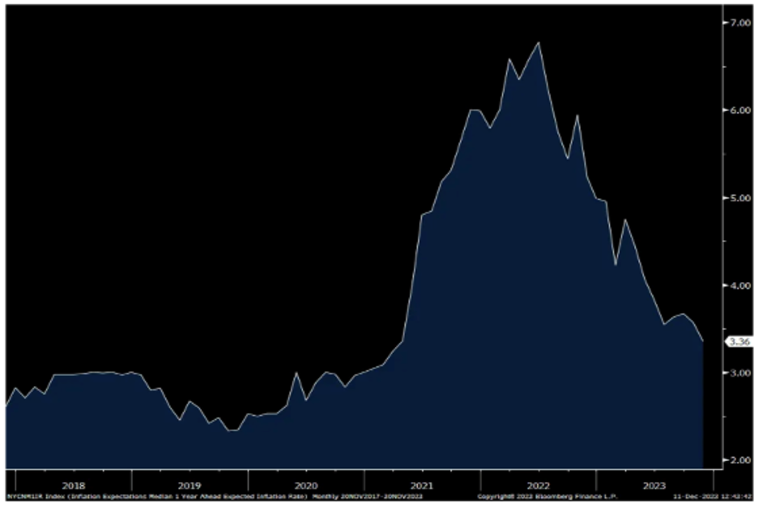Select the 5.00 y-axis tick label
The width and height of the screenshot is (763, 508).
(x=739, y=197)
